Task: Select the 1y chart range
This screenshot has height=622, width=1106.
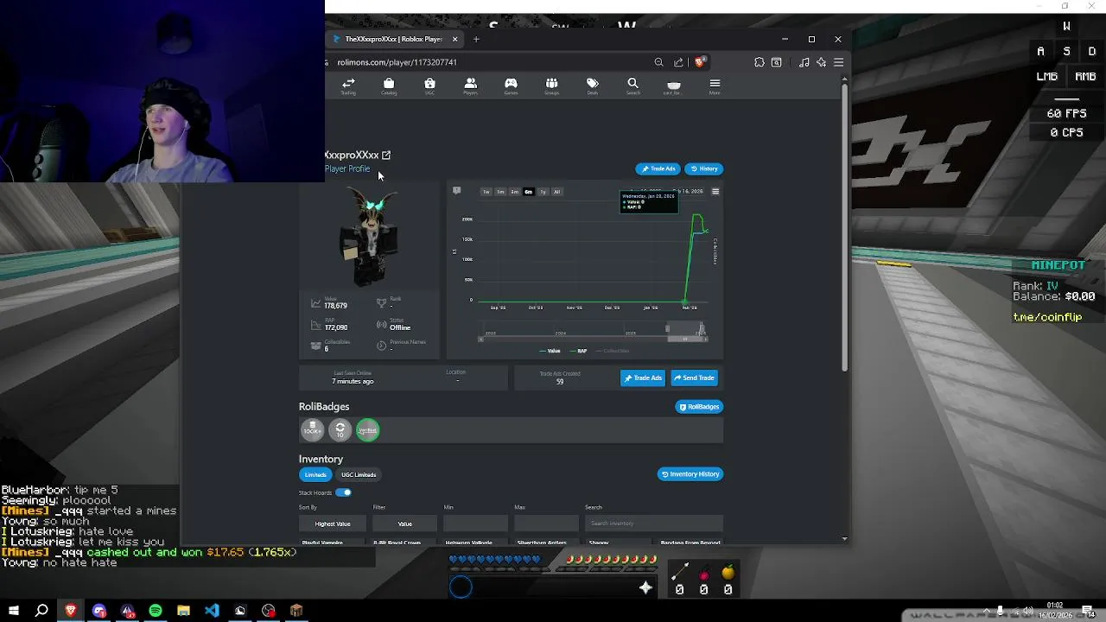Action: click(543, 192)
